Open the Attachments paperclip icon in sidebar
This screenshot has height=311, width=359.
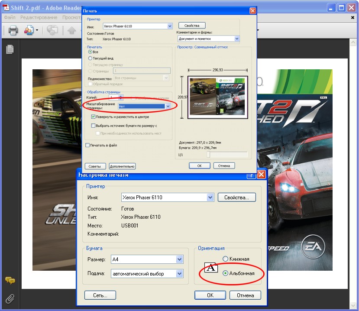point(10,298)
